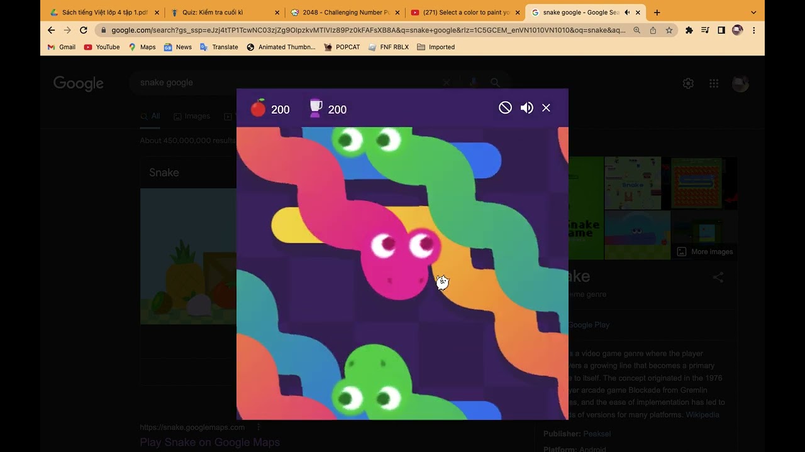Open the Gmail bookmark

[62, 47]
